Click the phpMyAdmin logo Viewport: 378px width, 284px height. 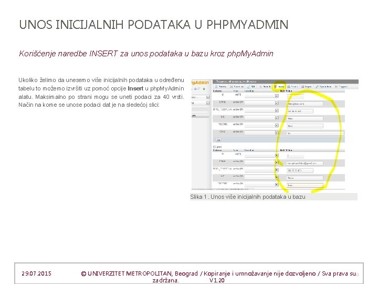[200, 83]
